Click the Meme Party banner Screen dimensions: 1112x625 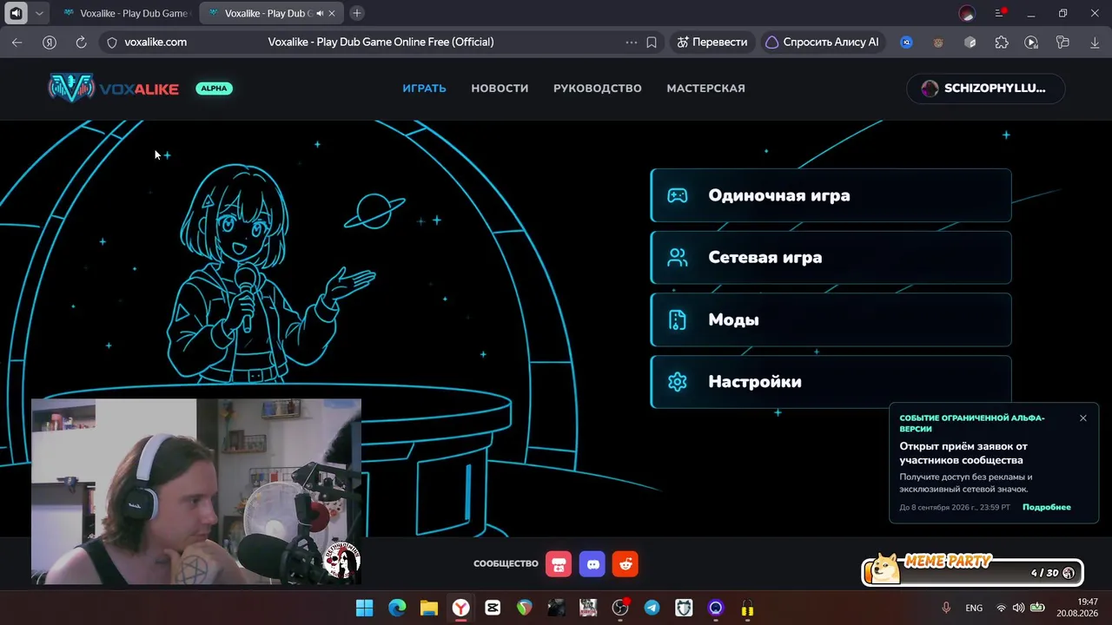(973, 569)
